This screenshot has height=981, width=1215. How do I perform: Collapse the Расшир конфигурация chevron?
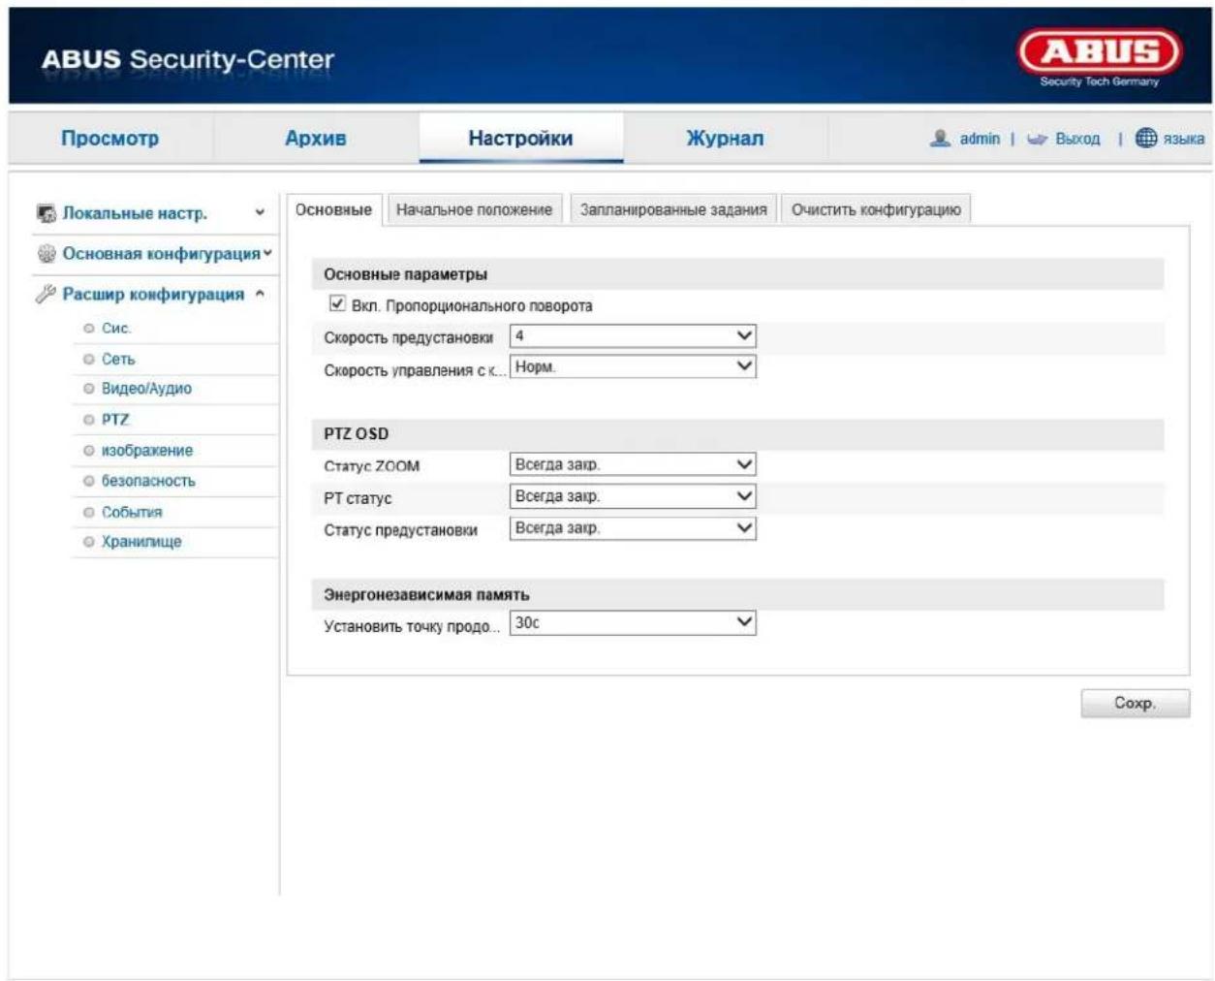point(260,294)
